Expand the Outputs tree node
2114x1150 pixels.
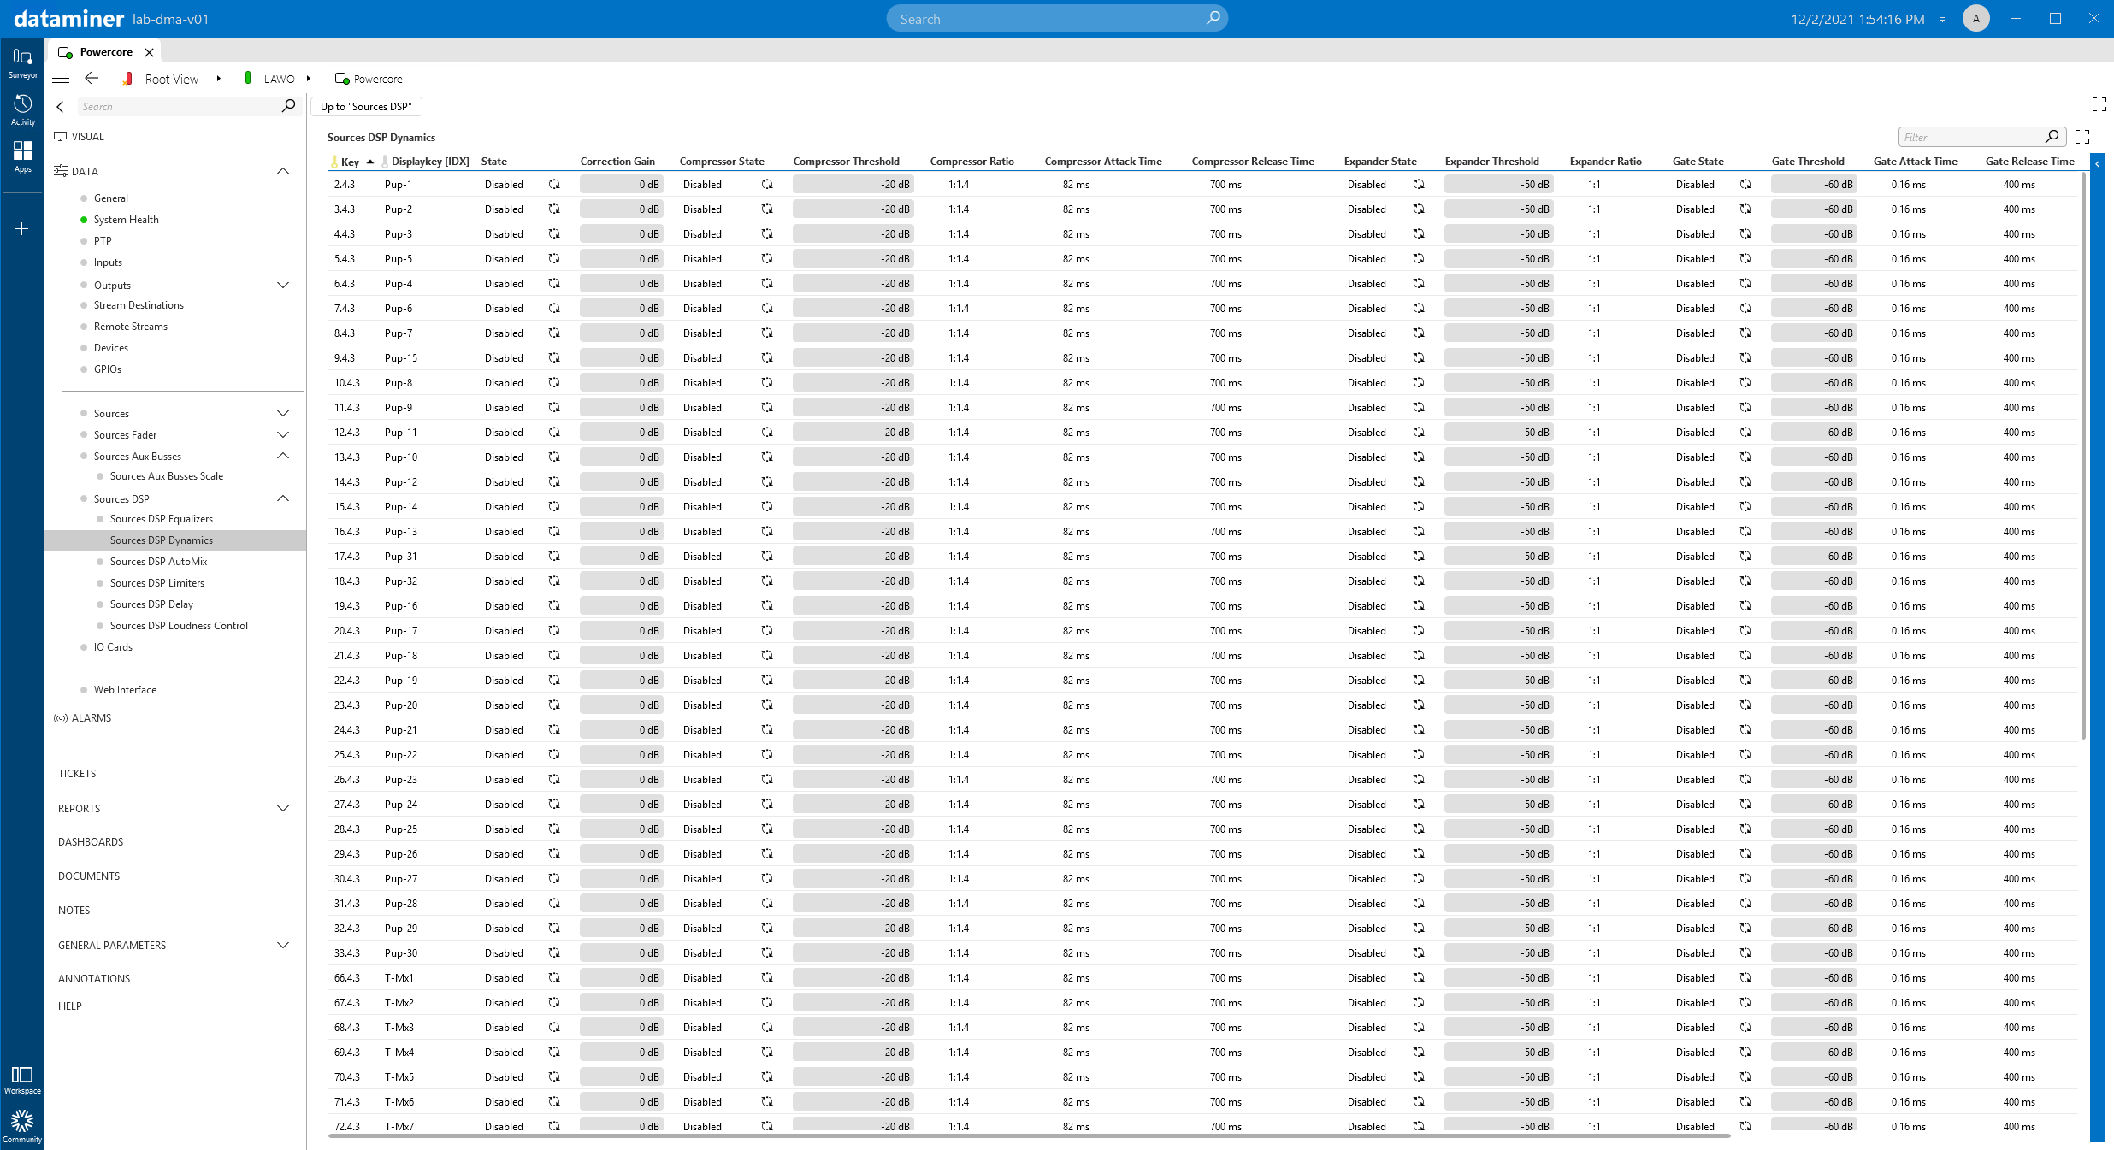coord(283,285)
